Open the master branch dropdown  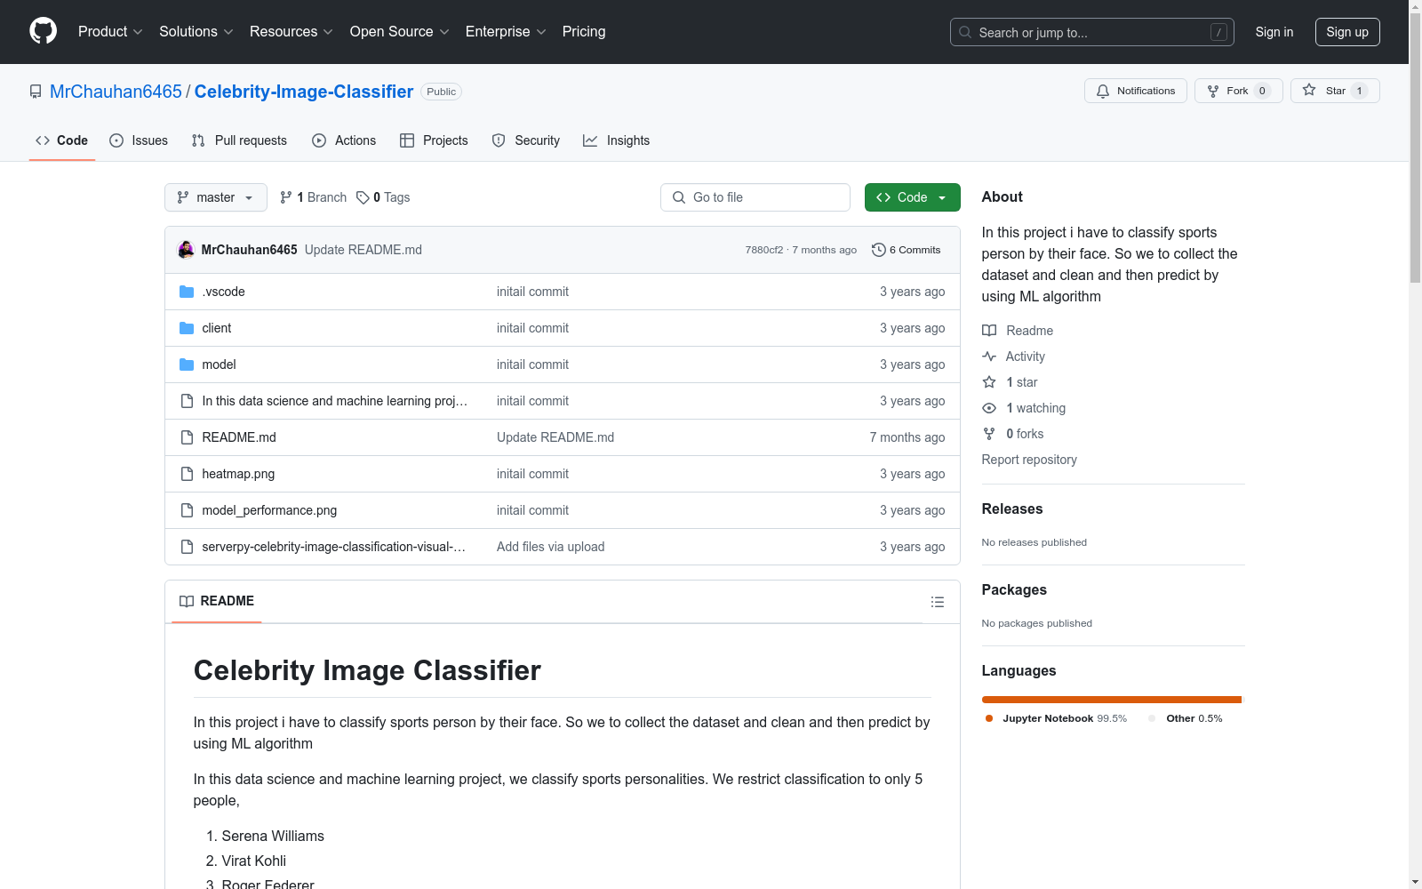(216, 197)
